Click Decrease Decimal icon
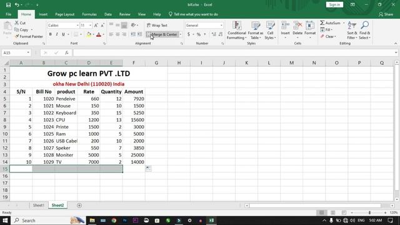 point(221,34)
